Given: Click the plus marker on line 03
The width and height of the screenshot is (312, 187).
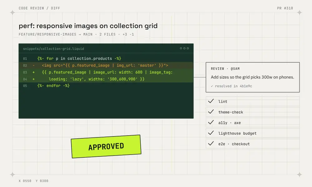Looking at the screenshot, I should (x=34, y=72).
